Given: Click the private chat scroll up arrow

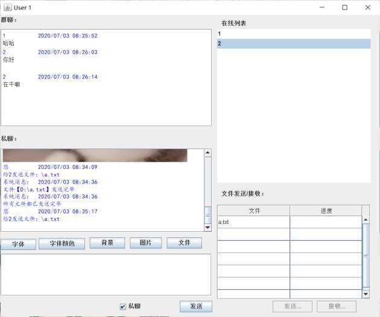Looking at the screenshot, I should pos(207,153).
